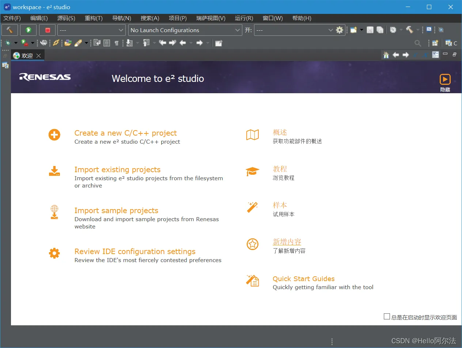The height and width of the screenshot is (348, 462).
Task: Click the Home icon in Welcome toolbar
Action: (x=386, y=55)
